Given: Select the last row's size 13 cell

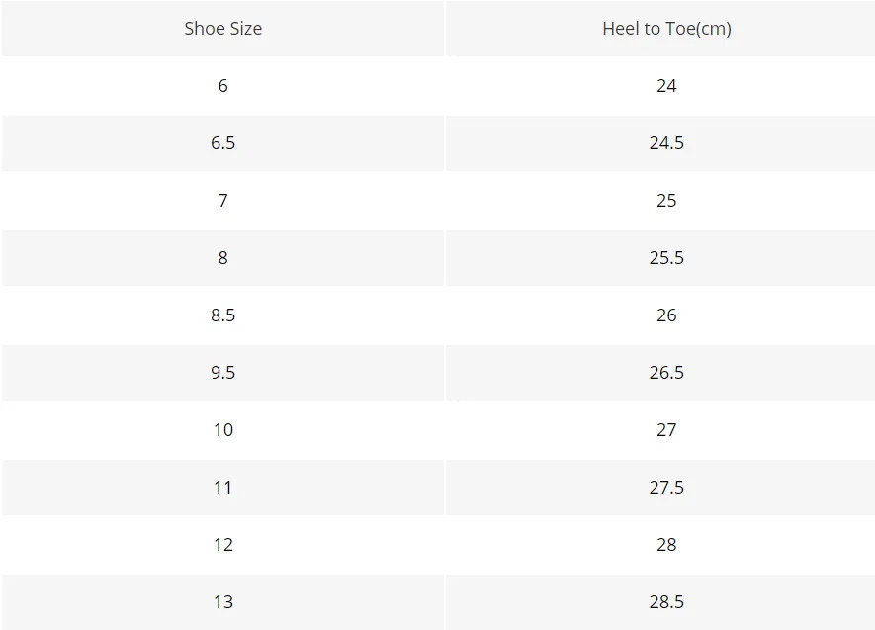Looking at the screenshot, I should pyautogui.click(x=223, y=602).
